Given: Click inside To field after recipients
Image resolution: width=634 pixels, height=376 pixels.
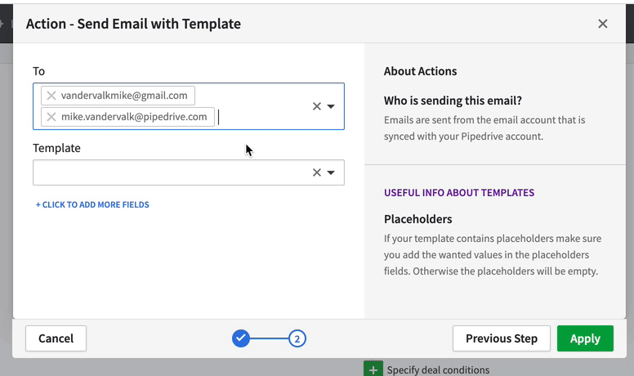Looking at the screenshot, I should click(x=261, y=117).
